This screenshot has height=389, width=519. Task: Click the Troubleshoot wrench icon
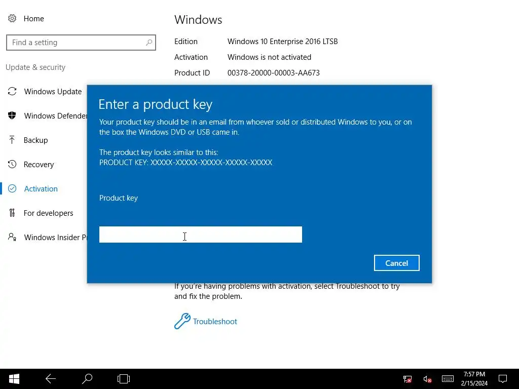coord(182,321)
